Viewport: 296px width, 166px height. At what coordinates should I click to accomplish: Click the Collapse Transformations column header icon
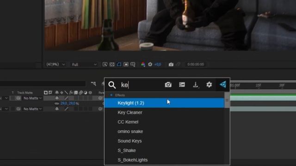(62, 92)
